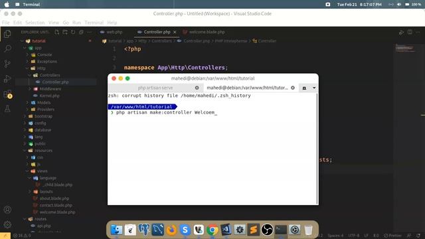Open Kernel.php in the Explorer tree
The image size is (425, 239).
50,96
